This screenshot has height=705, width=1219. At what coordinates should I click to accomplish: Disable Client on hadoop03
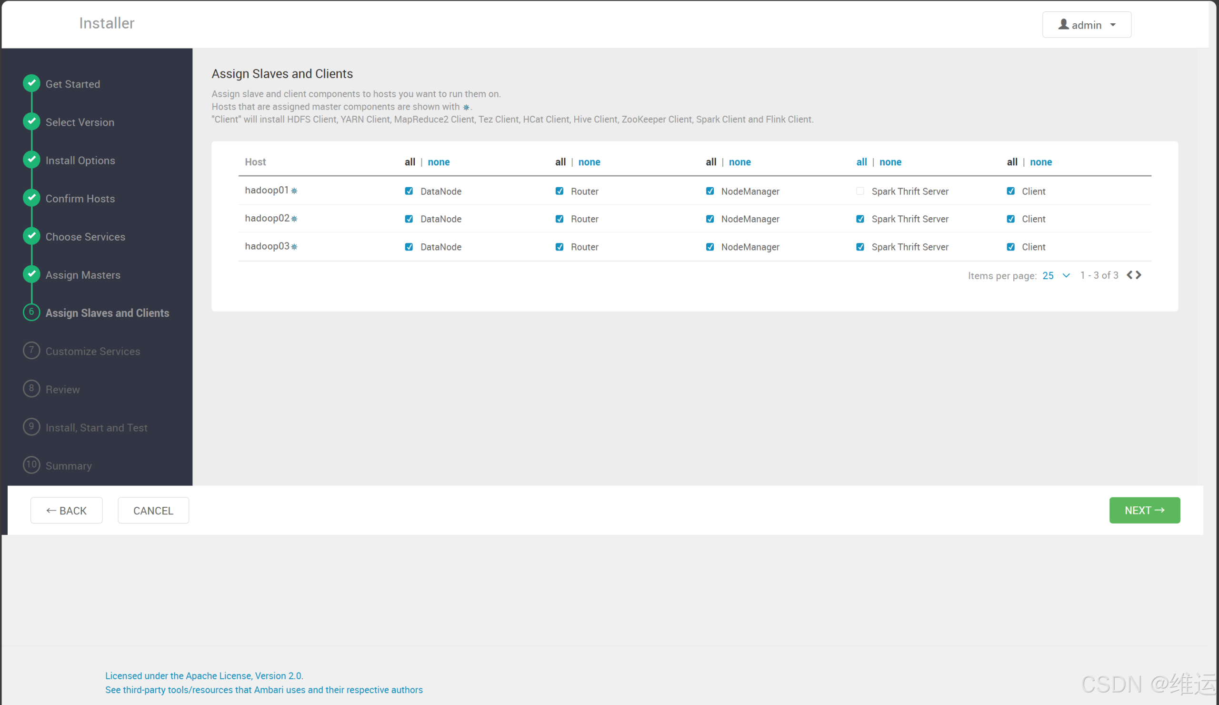tap(1010, 247)
